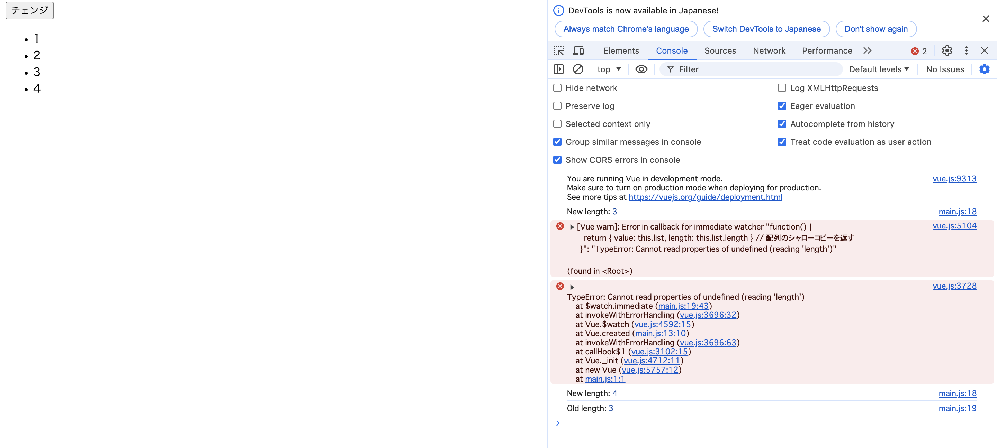This screenshot has width=997, height=448.
Task: Enable the Preserve log checkbox
Action: pyautogui.click(x=557, y=106)
